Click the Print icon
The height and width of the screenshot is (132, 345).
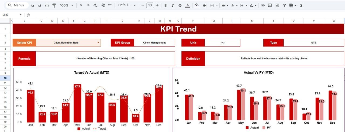pyautogui.click(x=47, y=5)
